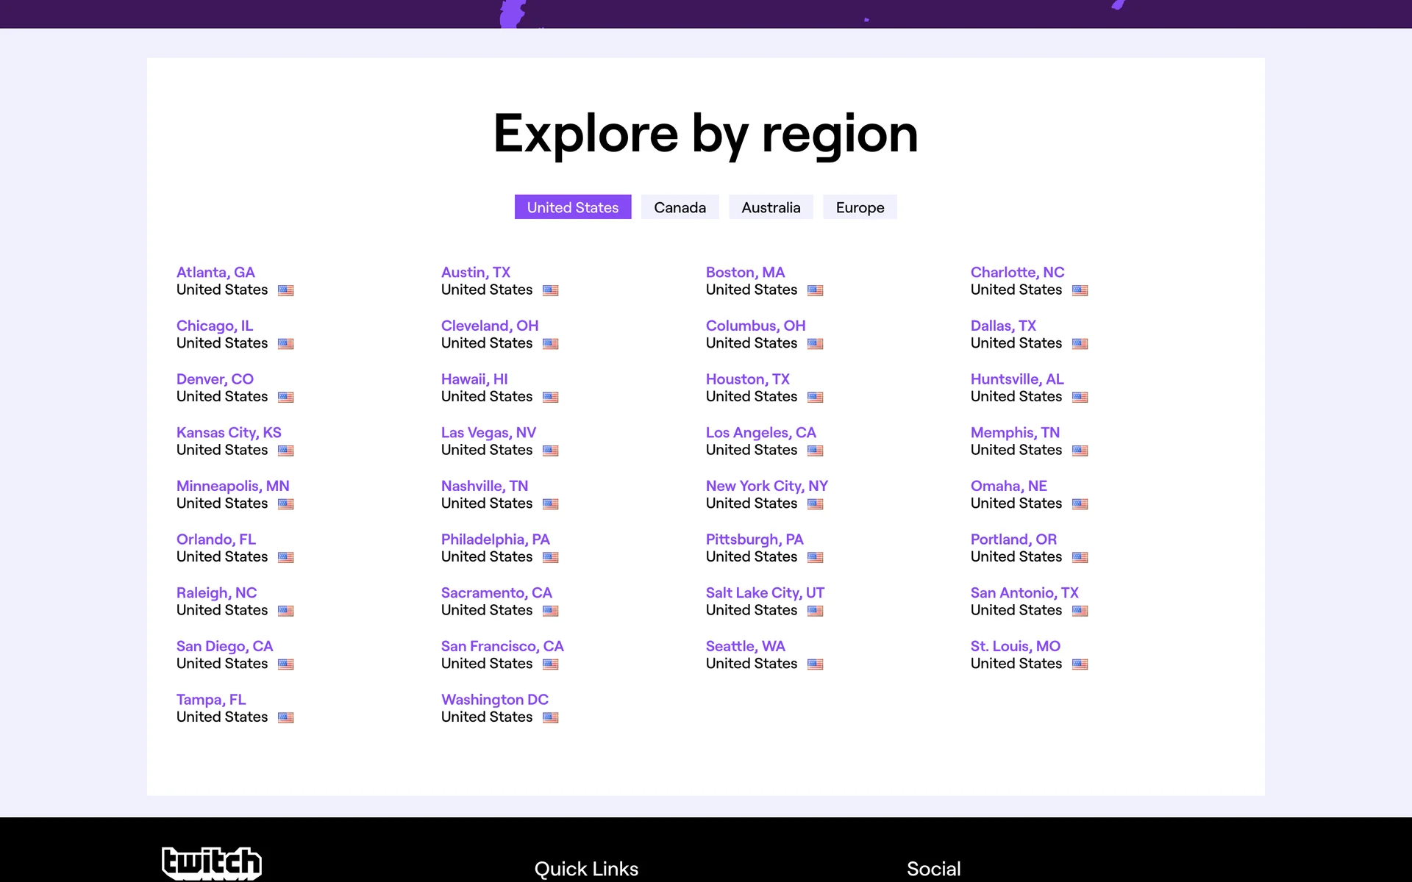This screenshot has width=1412, height=882.
Task: Open the New York City, NY link
Action: (766, 486)
